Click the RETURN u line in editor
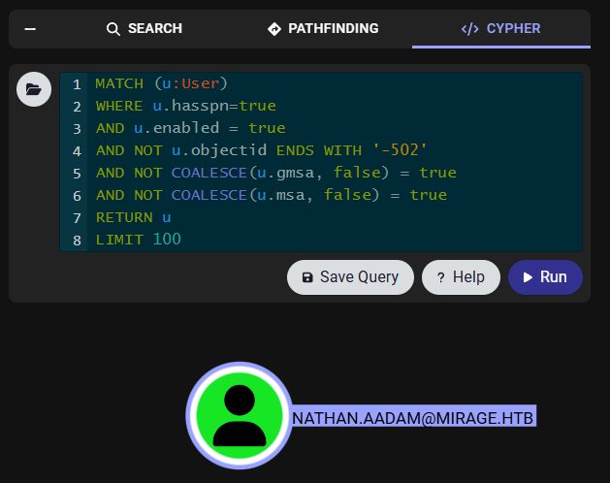Image resolution: width=610 pixels, height=483 pixels. 133,217
